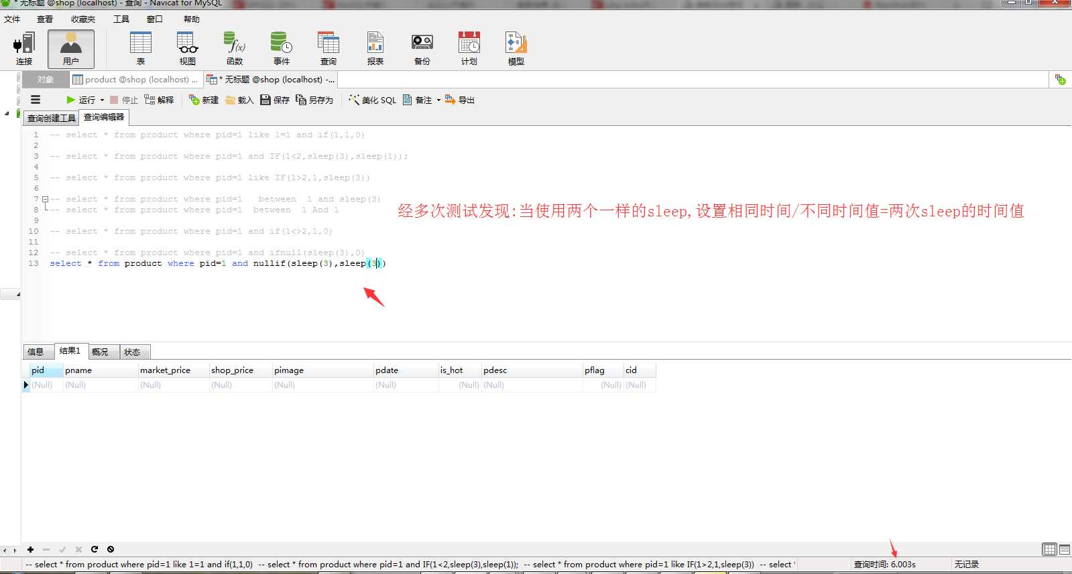
Task: Click the 备注 comment button
Action: pos(417,100)
